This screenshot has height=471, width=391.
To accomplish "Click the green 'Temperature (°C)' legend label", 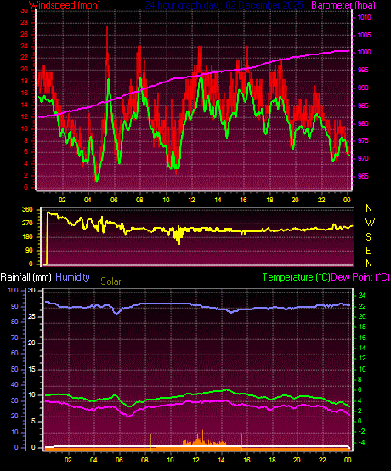I will coord(296,277).
